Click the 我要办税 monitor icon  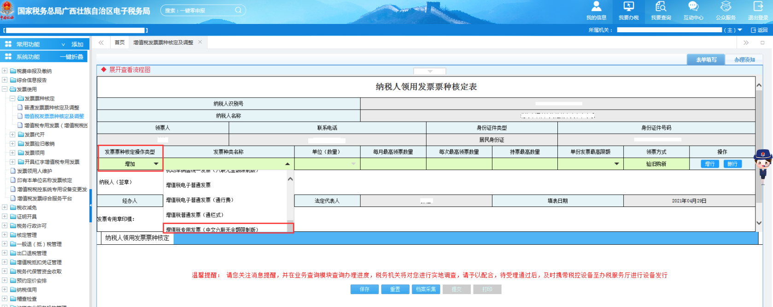[x=628, y=7]
